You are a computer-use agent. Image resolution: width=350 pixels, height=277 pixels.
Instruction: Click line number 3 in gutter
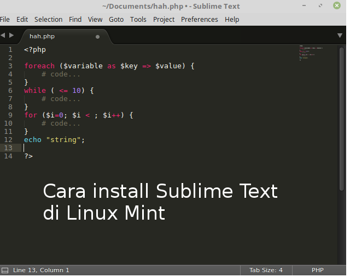click(x=10, y=66)
